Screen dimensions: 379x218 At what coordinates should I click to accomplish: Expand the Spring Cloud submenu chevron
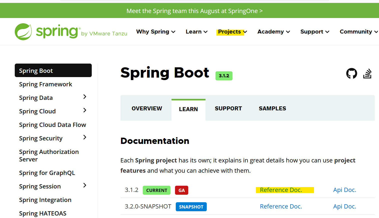pos(85,110)
